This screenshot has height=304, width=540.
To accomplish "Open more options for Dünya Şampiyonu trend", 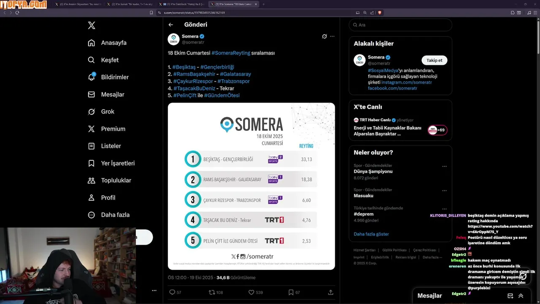I will click(444, 166).
